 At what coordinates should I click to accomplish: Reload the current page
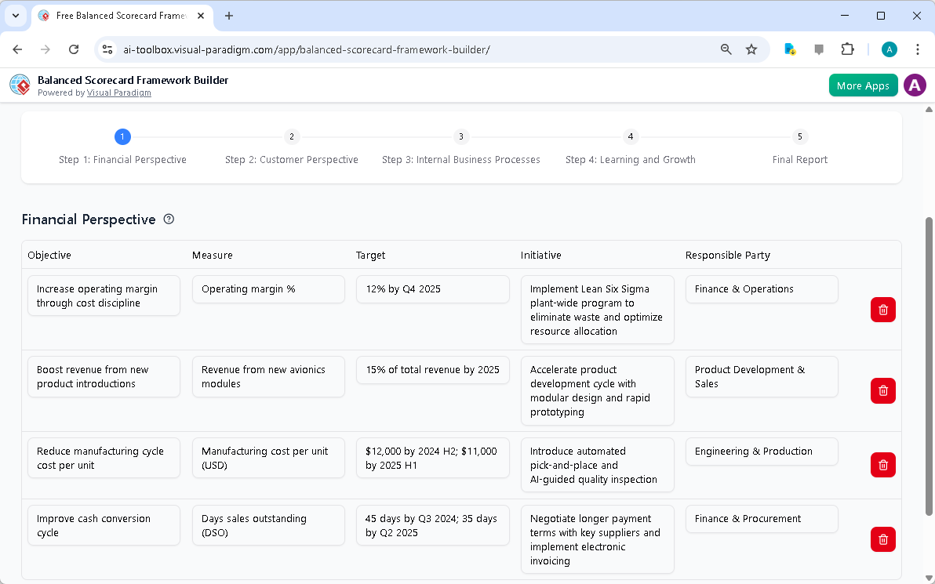(x=73, y=49)
